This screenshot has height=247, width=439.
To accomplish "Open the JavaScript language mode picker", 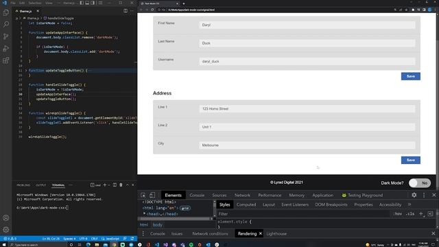I will coord(110,239).
